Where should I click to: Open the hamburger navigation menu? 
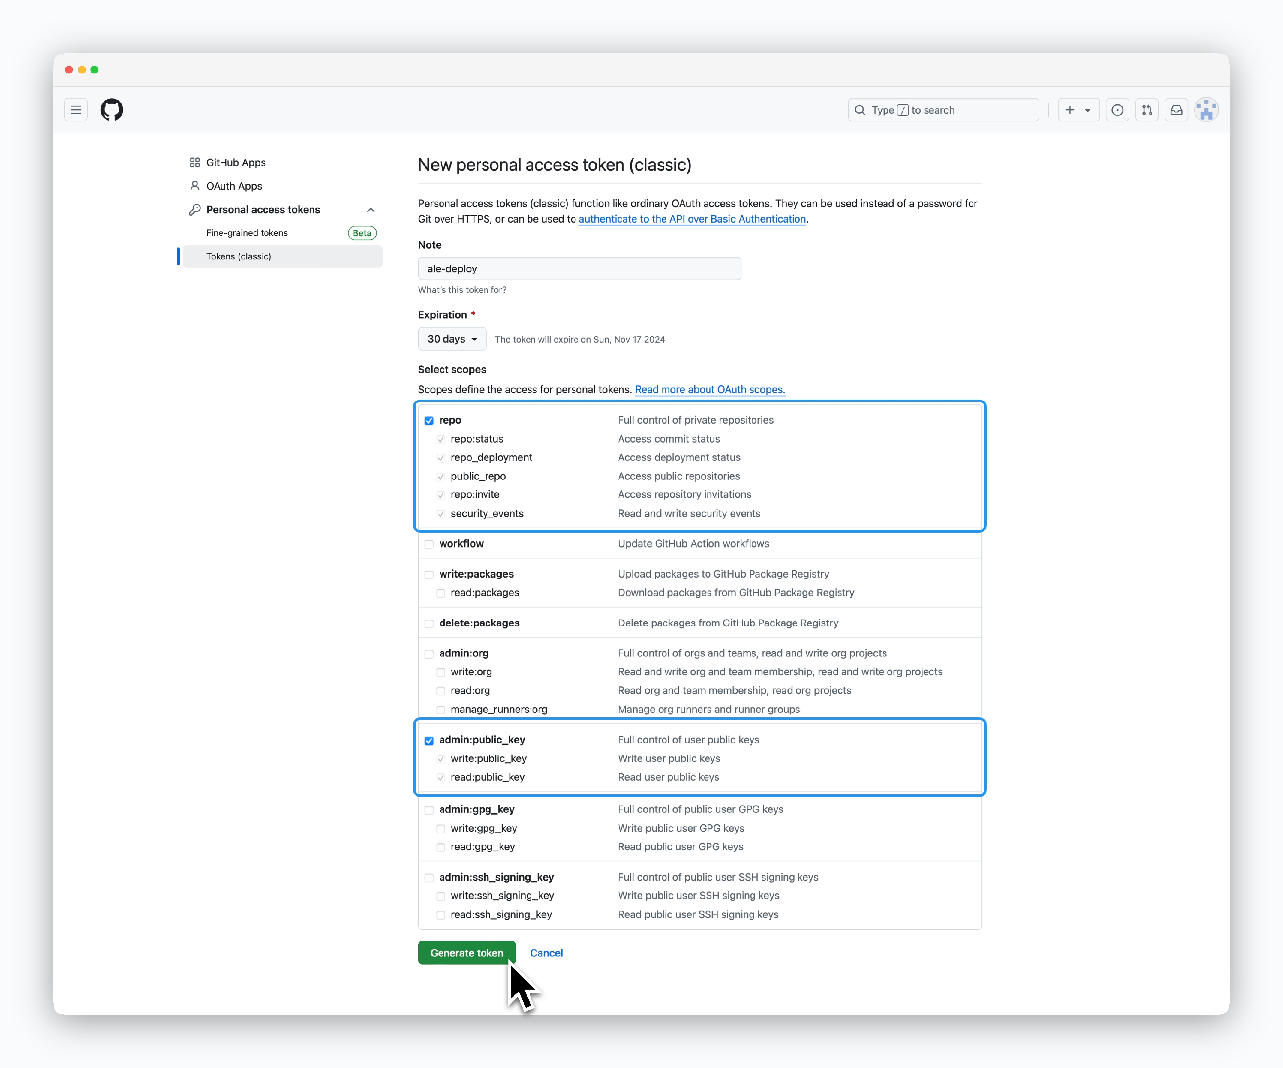click(x=76, y=110)
